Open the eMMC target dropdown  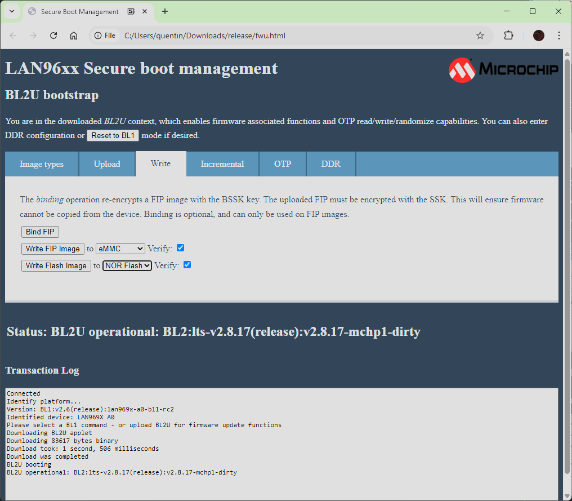click(x=120, y=249)
